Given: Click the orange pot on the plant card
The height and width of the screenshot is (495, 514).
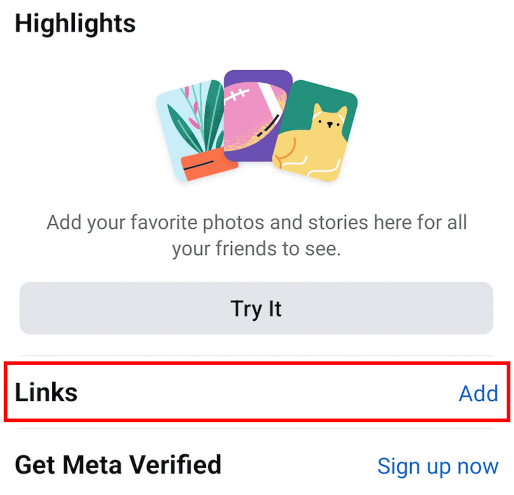Looking at the screenshot, I should [x=206, y=166].
